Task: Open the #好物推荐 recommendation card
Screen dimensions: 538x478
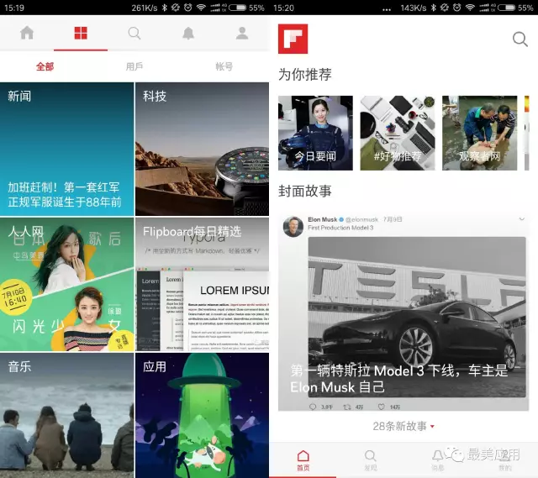Action: 398,133
